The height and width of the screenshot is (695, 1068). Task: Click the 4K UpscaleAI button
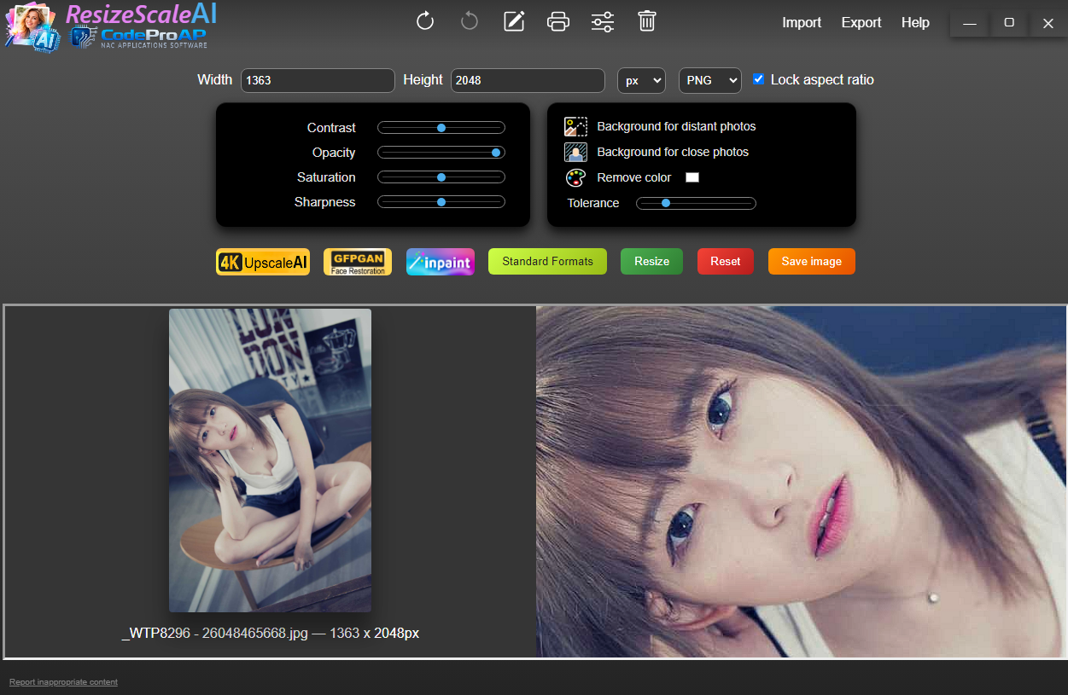tap(263, 263)
